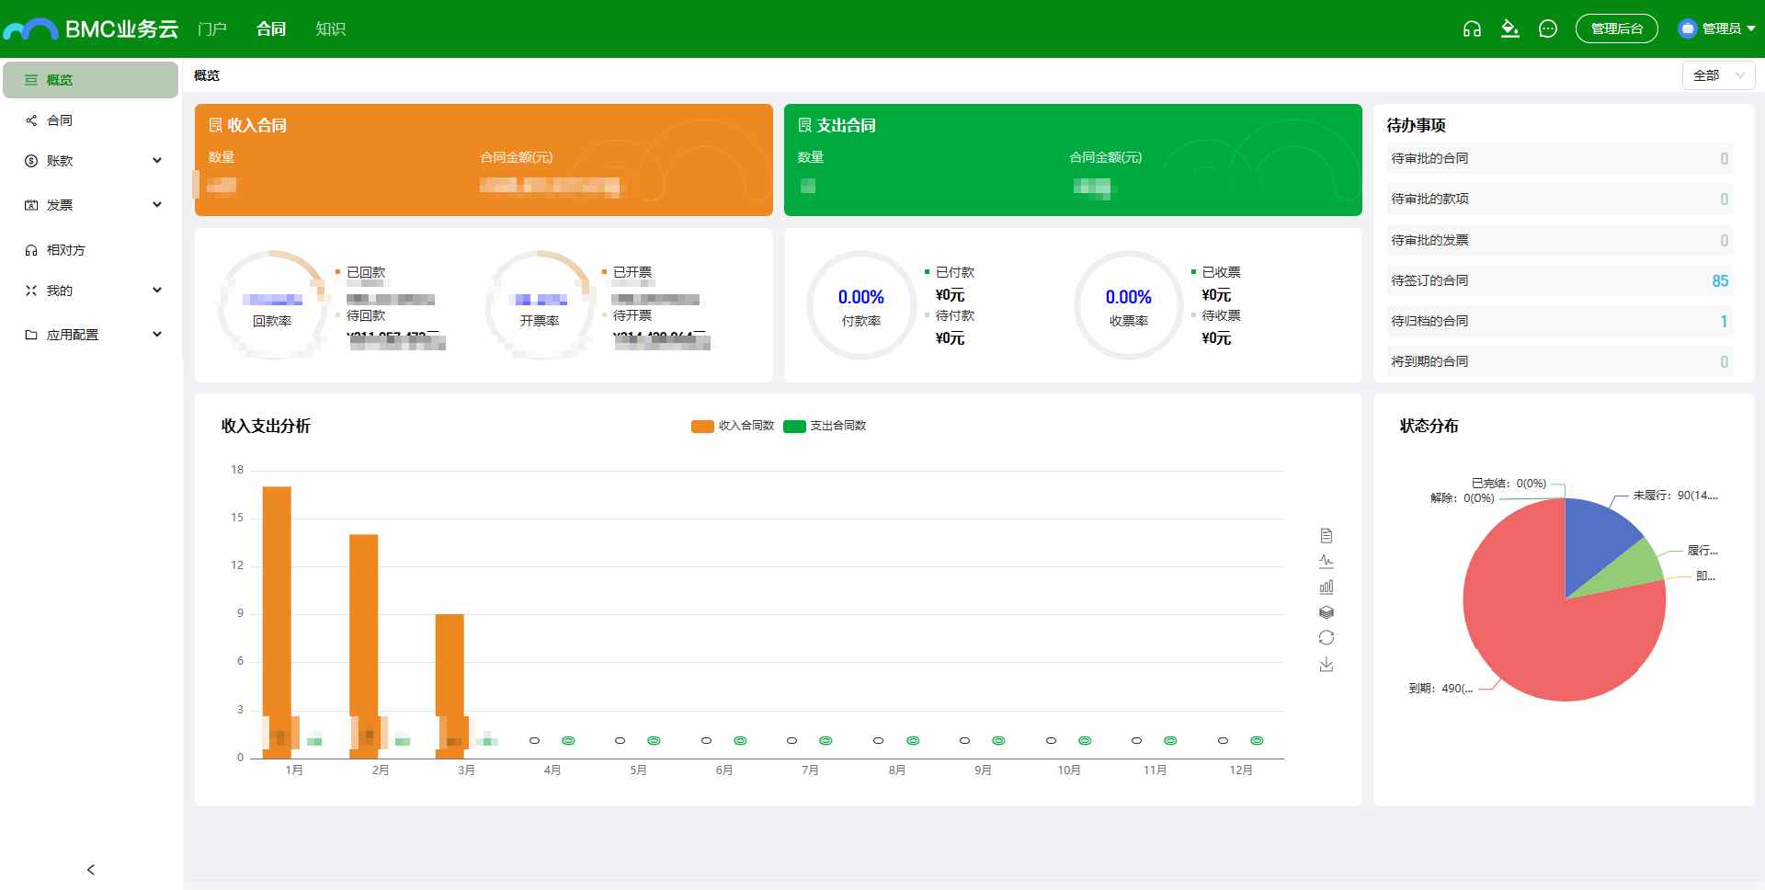
Task: Open the 管理员 user dropdown
Action: (1716, 29)
